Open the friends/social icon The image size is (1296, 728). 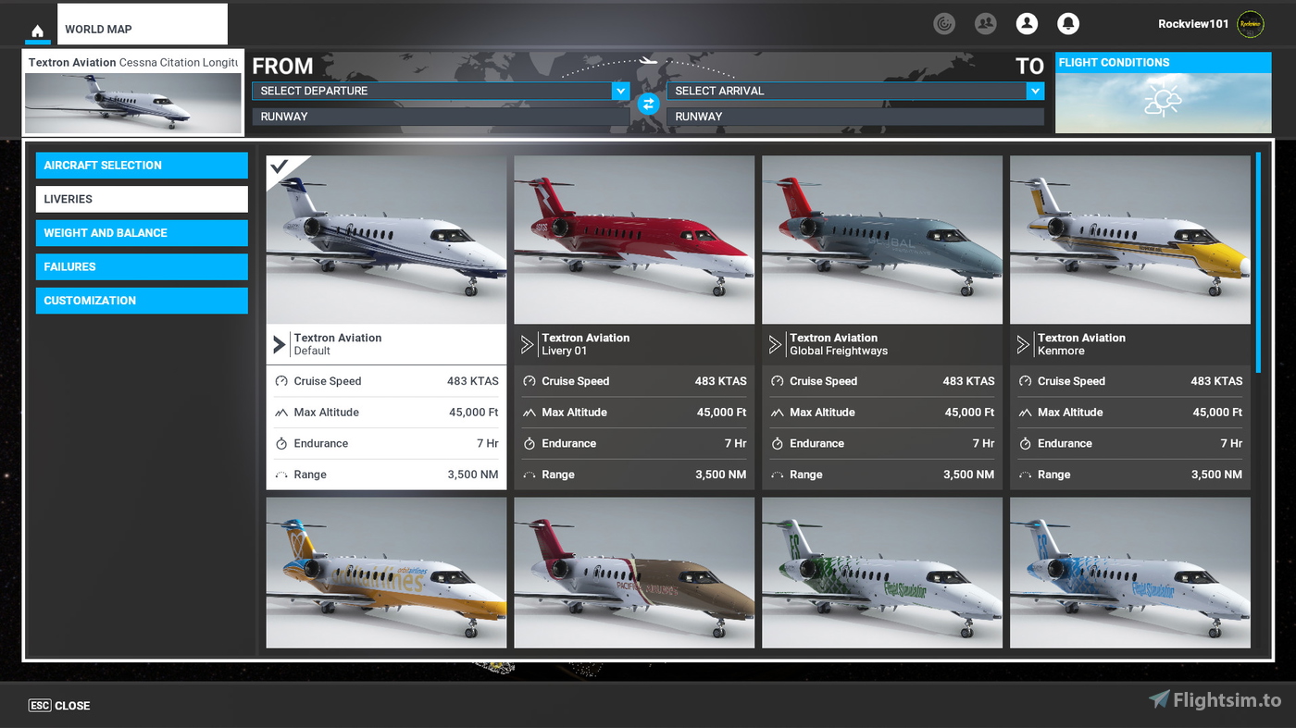coord(985,23)
